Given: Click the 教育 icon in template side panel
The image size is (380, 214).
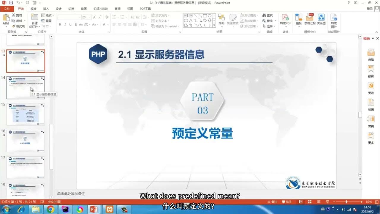Looking at the screenshot, I should click(x=371, y=69).
